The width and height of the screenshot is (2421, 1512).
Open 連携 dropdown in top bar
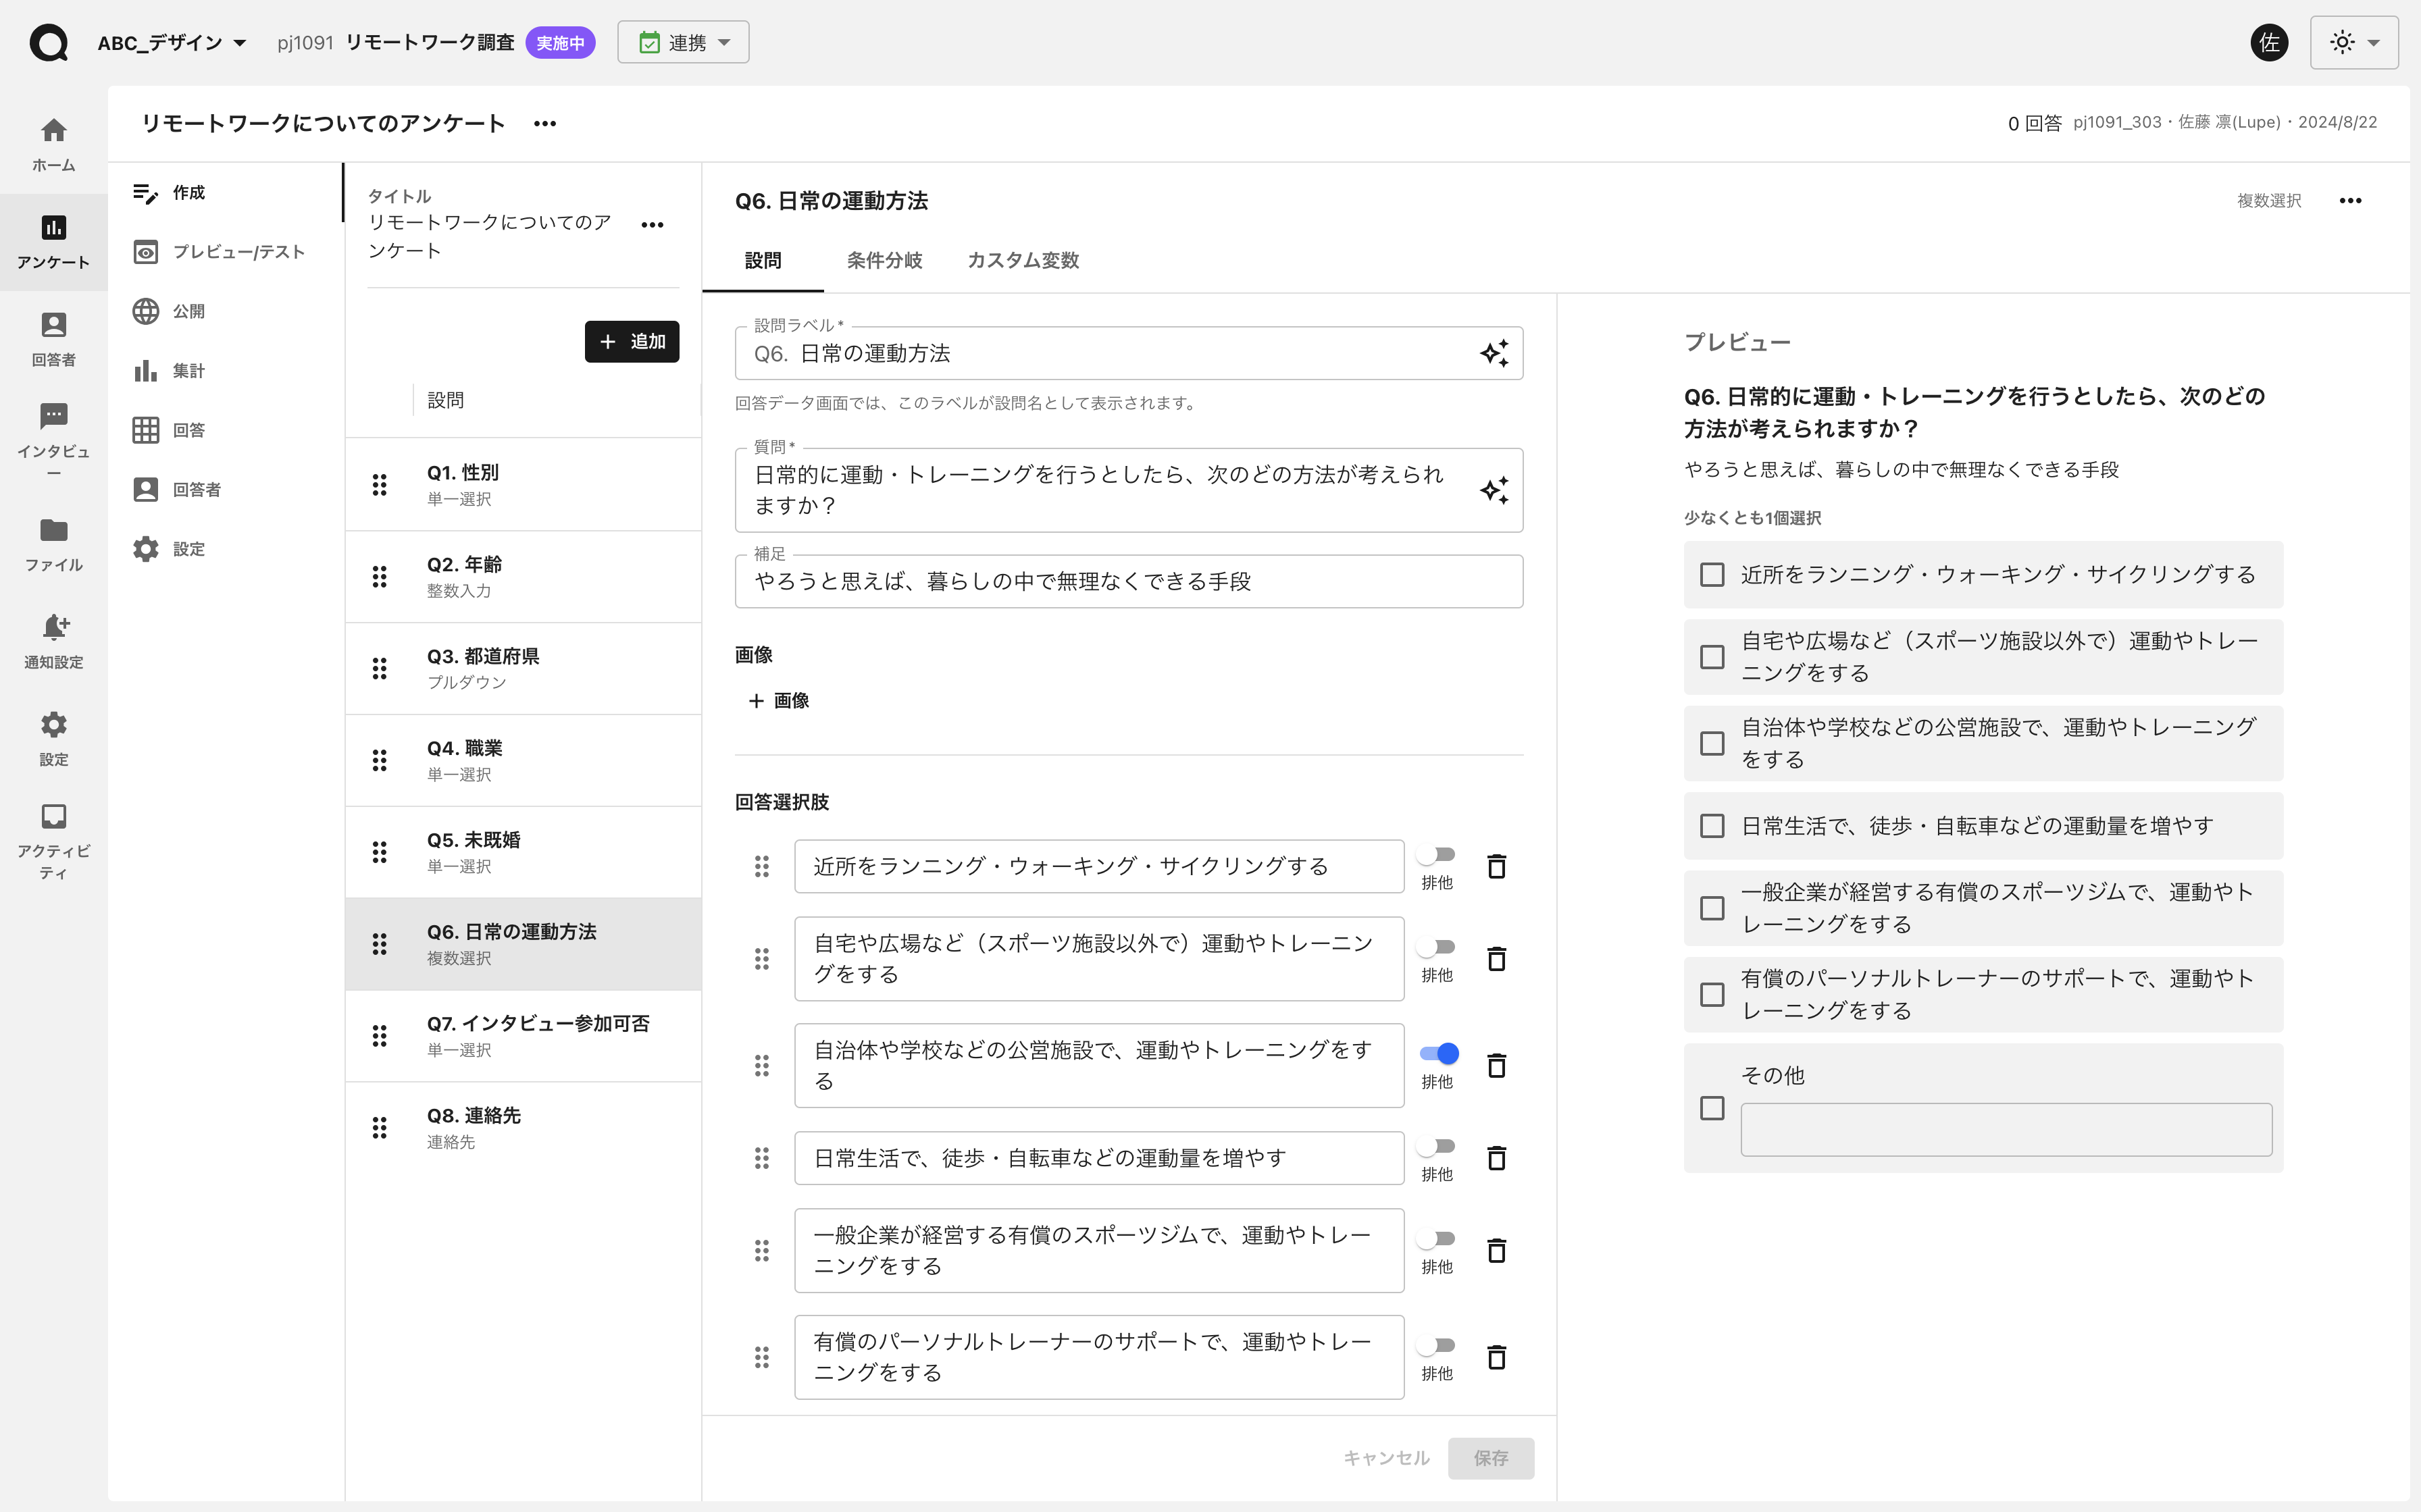point(683,43)
